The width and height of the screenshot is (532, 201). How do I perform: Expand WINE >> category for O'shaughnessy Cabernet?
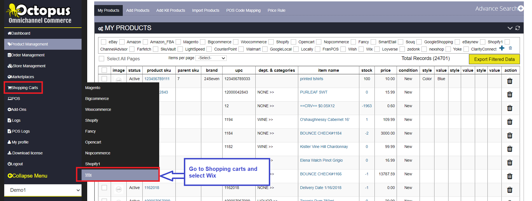(x=265, y=119)
